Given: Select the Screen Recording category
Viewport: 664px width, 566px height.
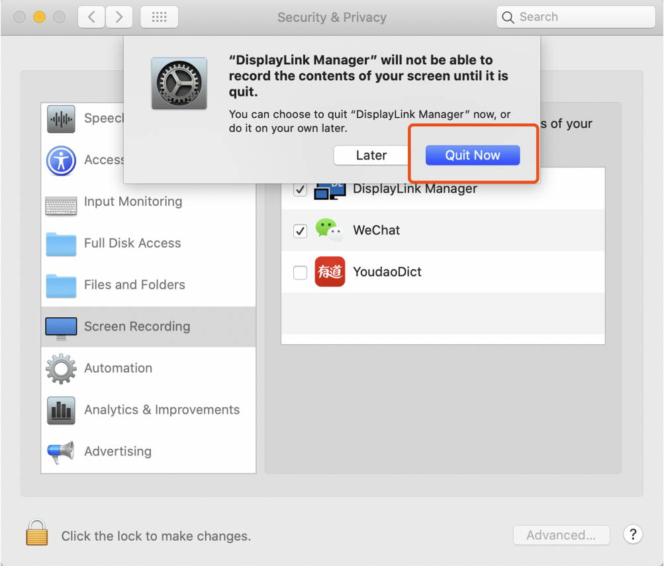Looking at the screenshot, I should [x=148, y=326].
